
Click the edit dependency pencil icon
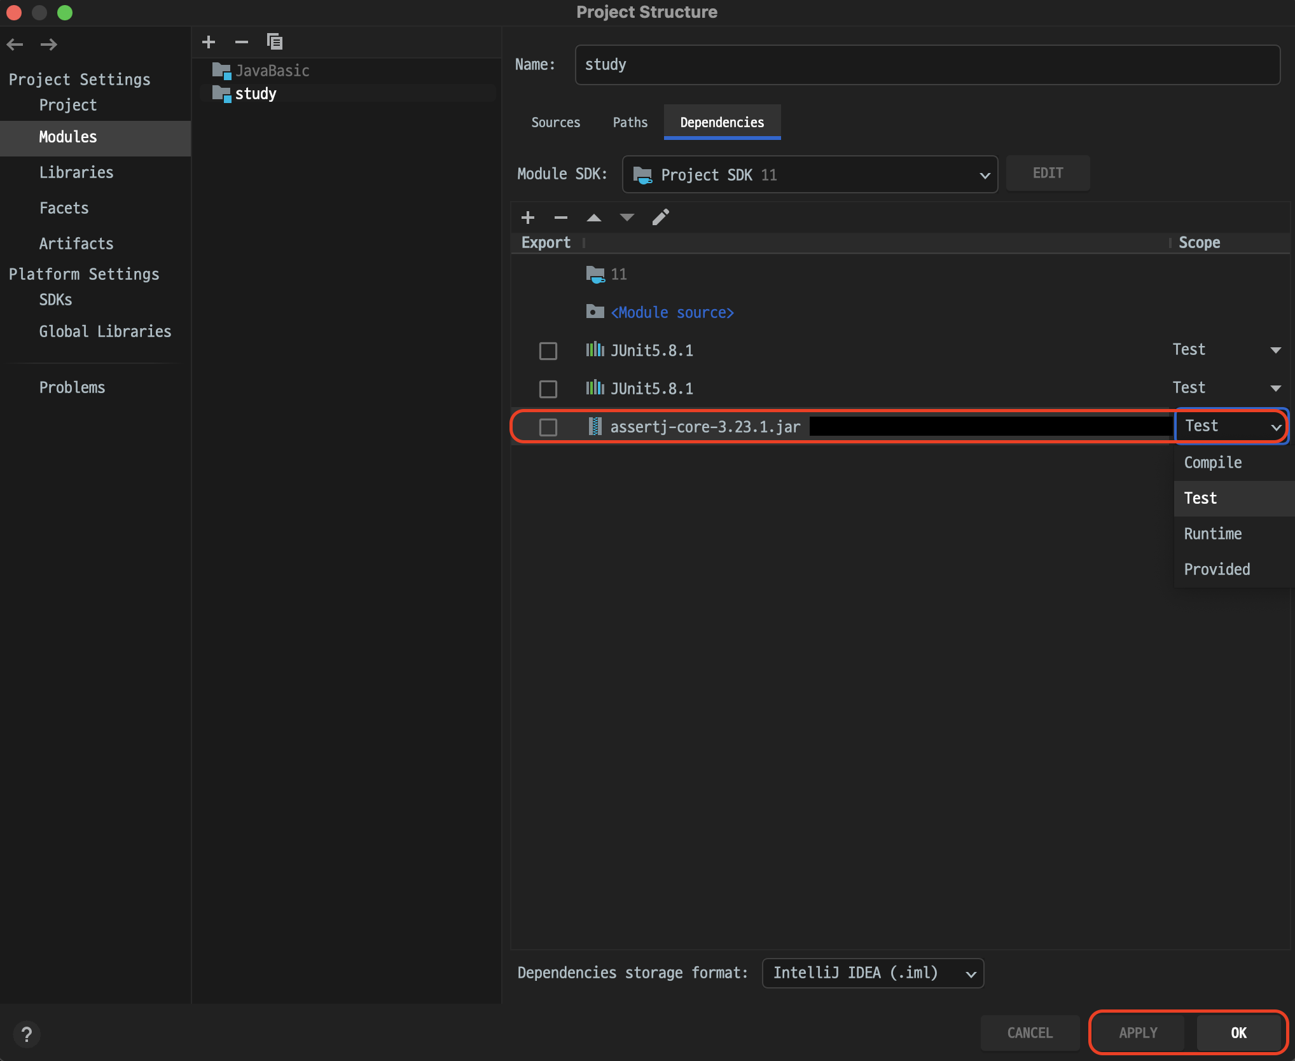660,218
